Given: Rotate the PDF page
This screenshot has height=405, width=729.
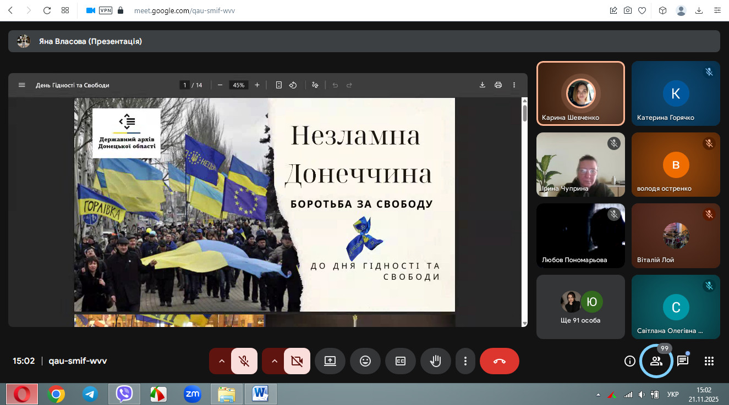Looking at the screenshot, I should 293,85.
